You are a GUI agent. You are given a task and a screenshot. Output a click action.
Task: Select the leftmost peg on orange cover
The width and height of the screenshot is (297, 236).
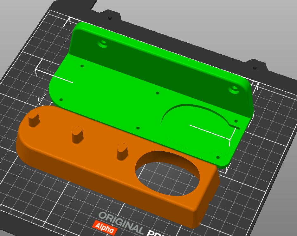click(x=34, y=119)
